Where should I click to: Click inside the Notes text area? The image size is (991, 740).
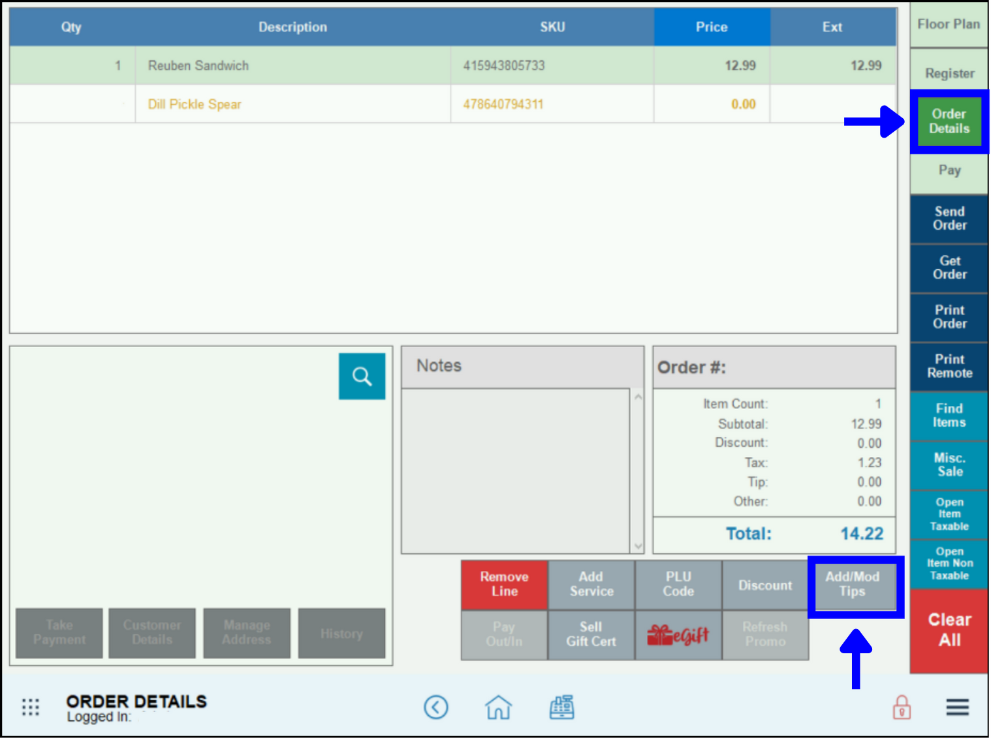pyautogui.click(x=516, y=469)
